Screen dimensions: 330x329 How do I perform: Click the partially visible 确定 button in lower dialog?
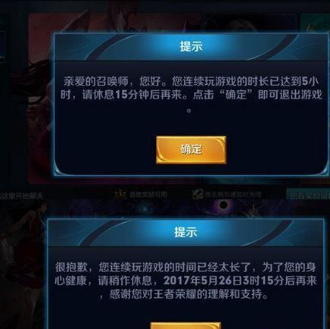[x=185, y=325]
